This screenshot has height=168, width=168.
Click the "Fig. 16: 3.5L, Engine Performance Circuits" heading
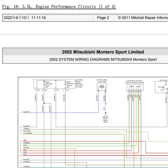tap(59, 7)
